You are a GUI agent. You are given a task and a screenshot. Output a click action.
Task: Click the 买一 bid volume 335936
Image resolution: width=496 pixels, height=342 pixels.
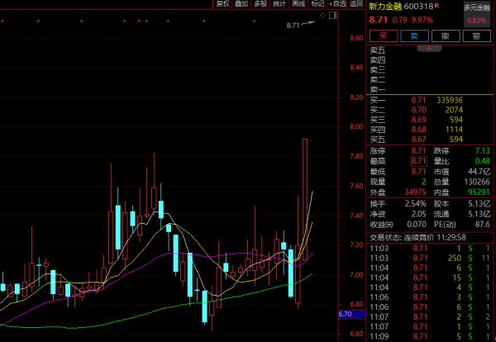[x=450, y=100]
